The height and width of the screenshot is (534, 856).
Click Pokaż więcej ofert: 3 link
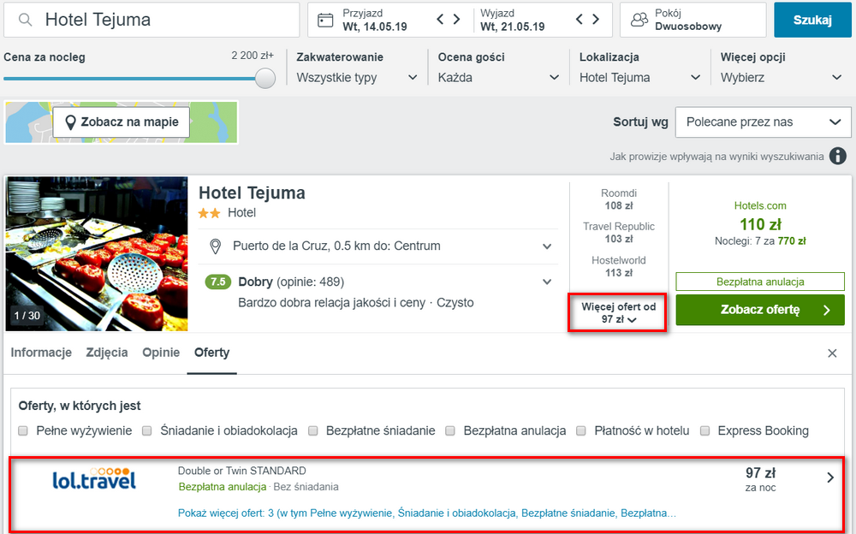427,513
